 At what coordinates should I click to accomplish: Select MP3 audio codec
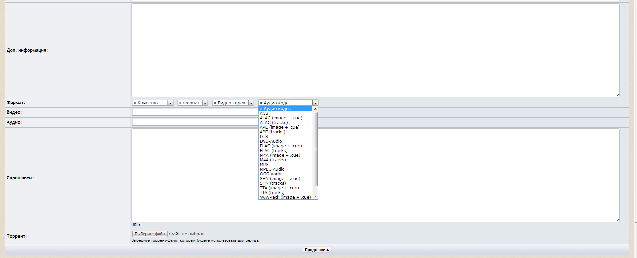(x=286, y=165)
